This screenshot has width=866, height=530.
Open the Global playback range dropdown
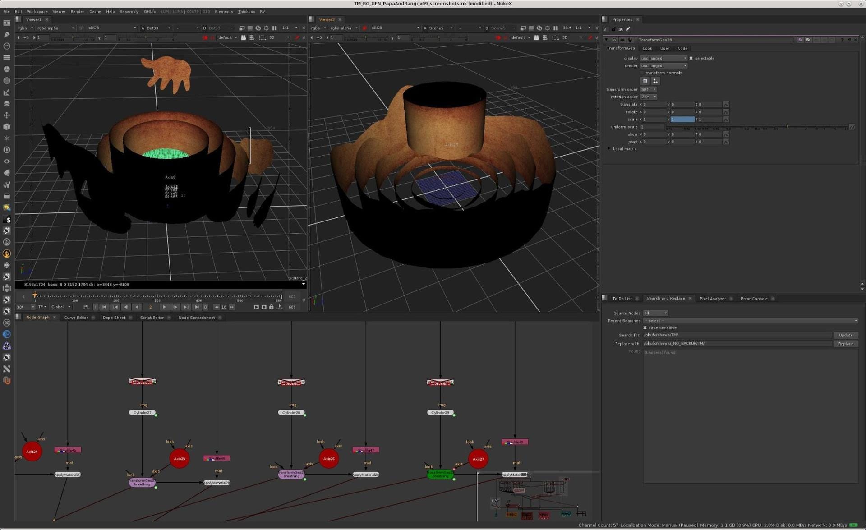pos(61,307)
